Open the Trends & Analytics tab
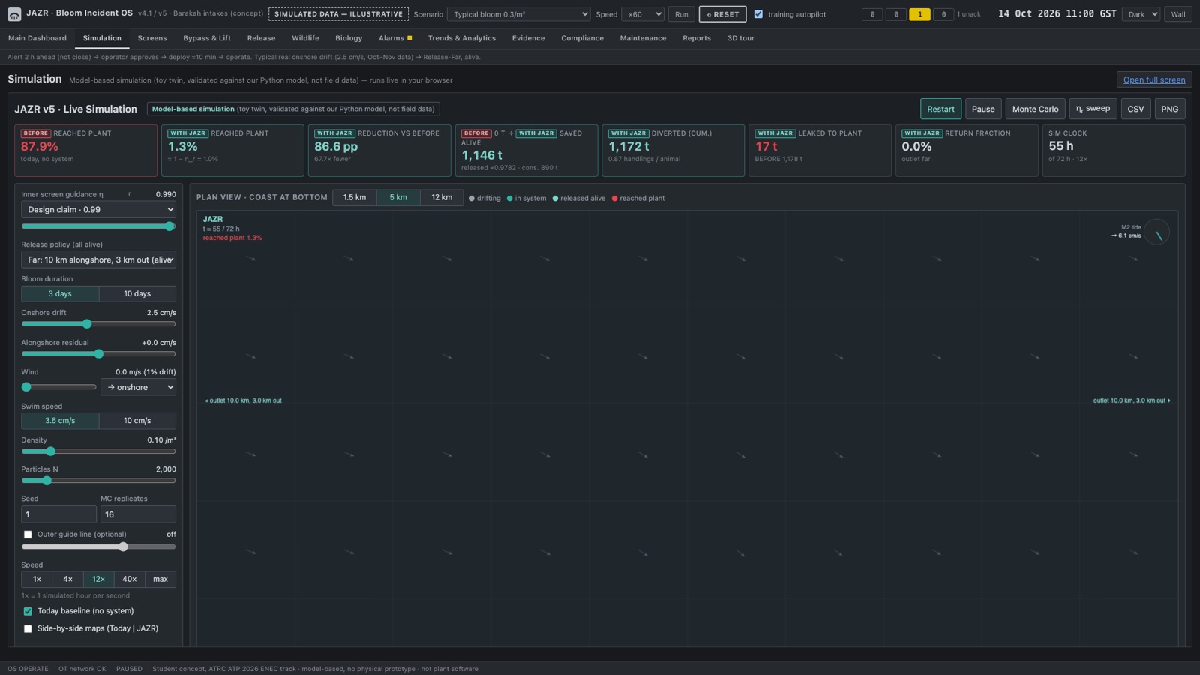This screenshot has width=1200, height=675. [461, 38]
